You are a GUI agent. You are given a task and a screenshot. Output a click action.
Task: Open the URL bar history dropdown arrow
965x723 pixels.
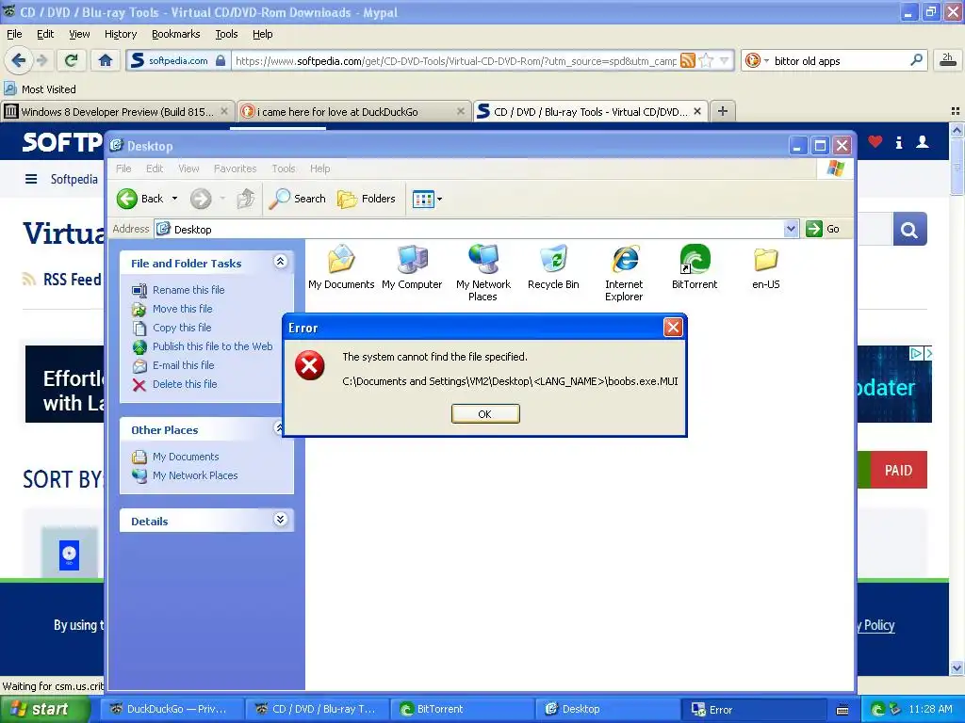(725, 60)
